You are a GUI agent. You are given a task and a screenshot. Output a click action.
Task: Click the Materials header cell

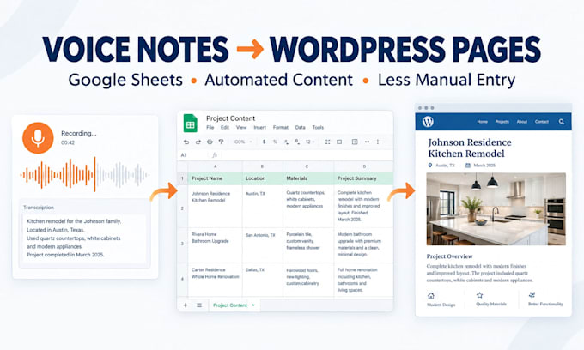coord(308,178)
